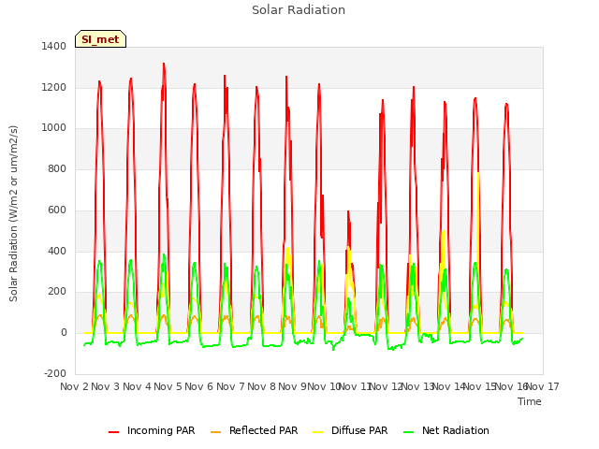This screenshot has height=449, width=599.
Task: Click the Nov 4 x-axis label
Action: point(137,386)
